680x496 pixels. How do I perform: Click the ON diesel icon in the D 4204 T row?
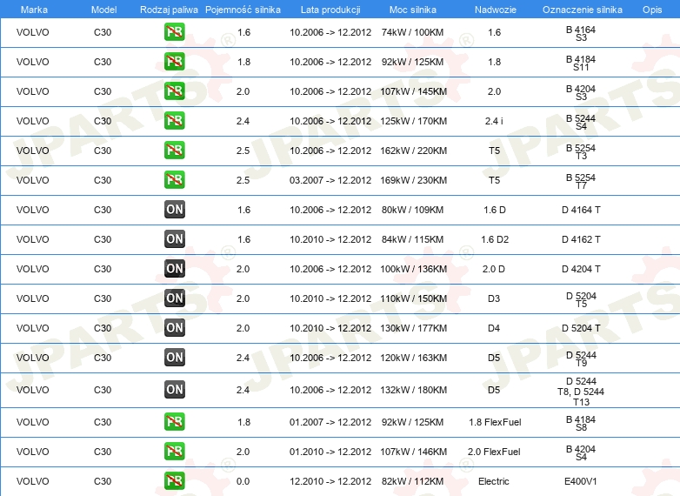[x=174, y=269]
